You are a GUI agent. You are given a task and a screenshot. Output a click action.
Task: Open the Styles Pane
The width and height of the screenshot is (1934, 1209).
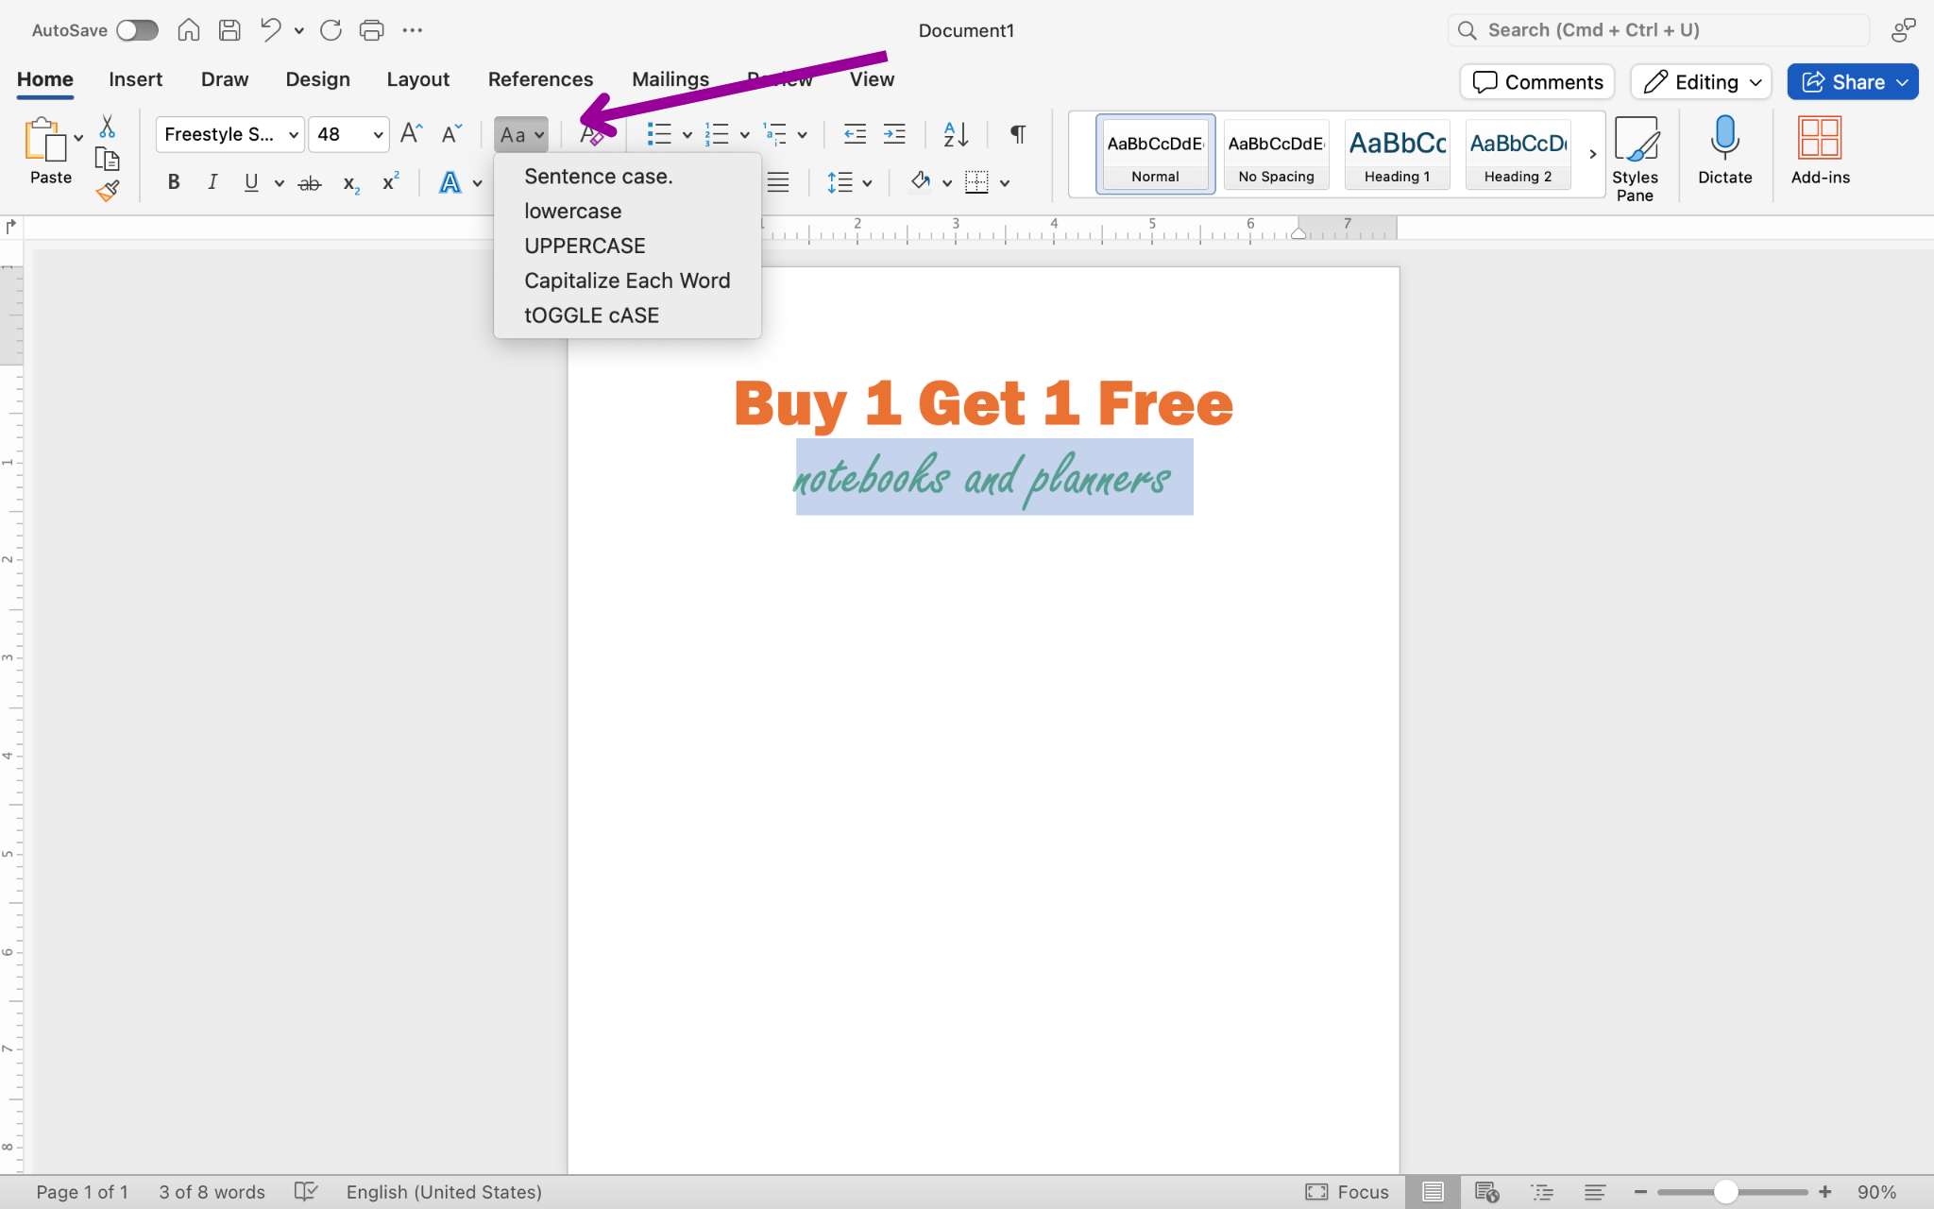pyautogui.click(x=1635, y=159)
